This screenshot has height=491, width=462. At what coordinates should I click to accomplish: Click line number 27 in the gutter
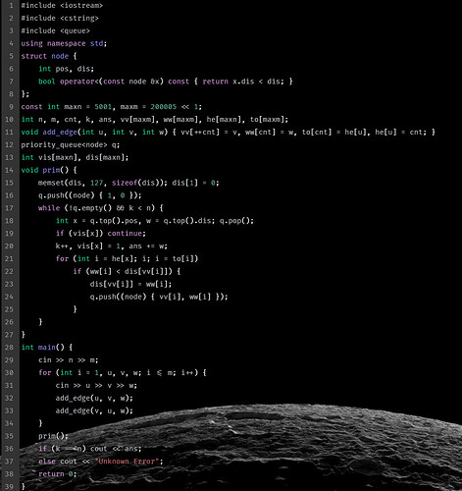(9, 335)
